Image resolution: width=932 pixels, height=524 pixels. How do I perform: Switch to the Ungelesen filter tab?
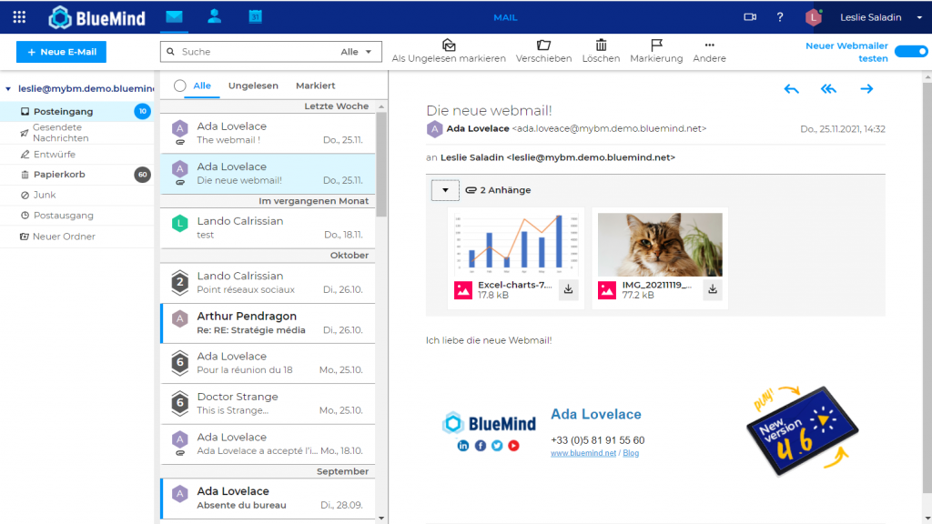tap(253, 86)
